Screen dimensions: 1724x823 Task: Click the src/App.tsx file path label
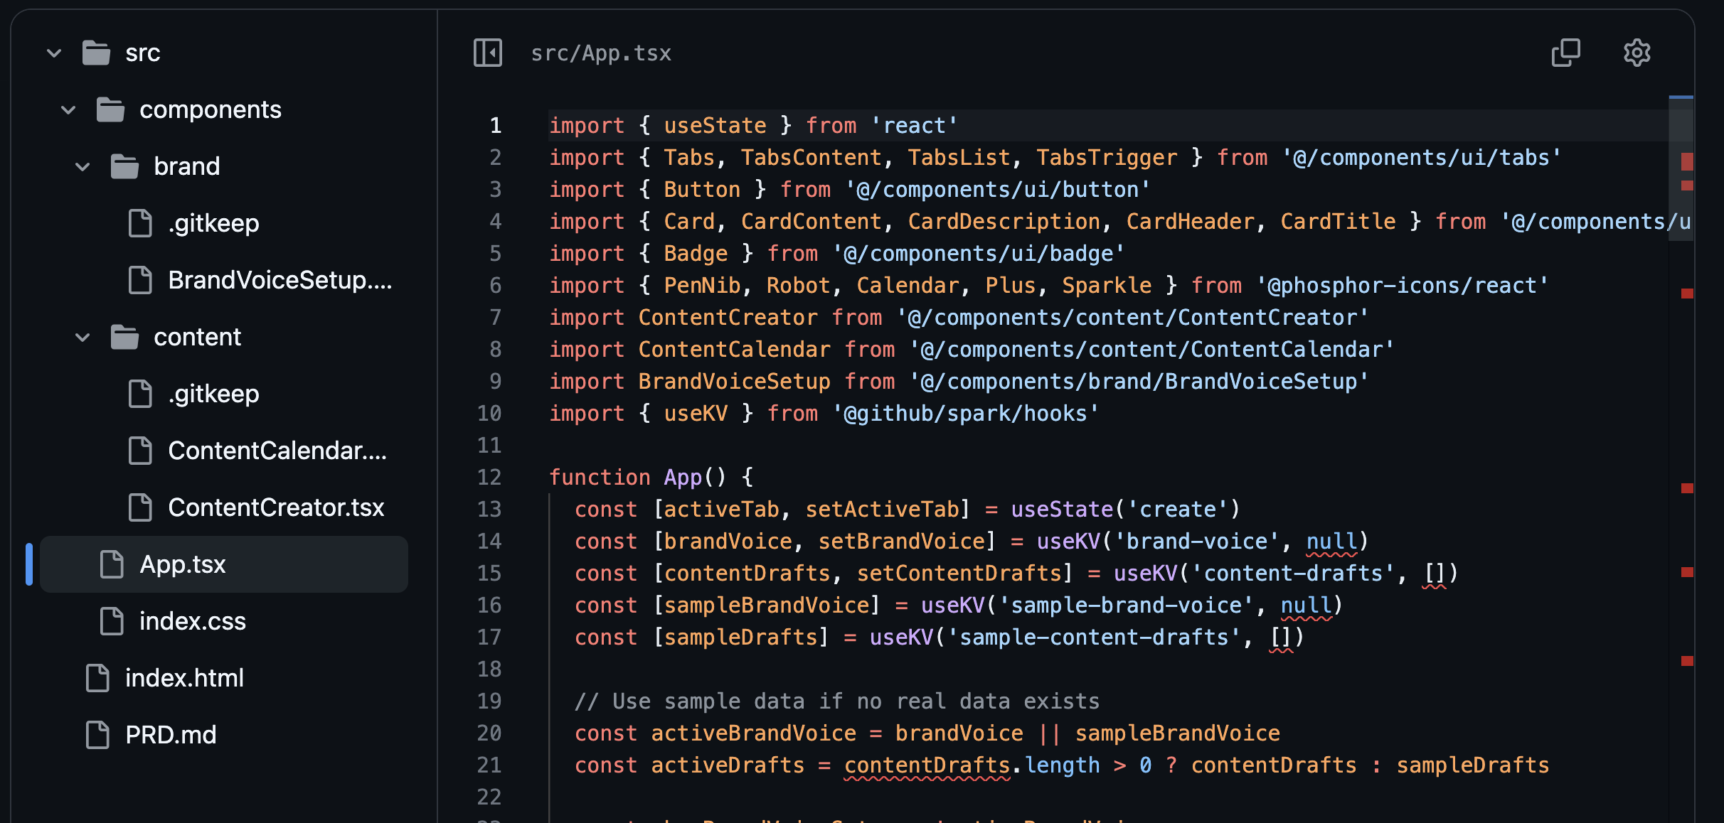pyautogui.click(x=601, y=53)
